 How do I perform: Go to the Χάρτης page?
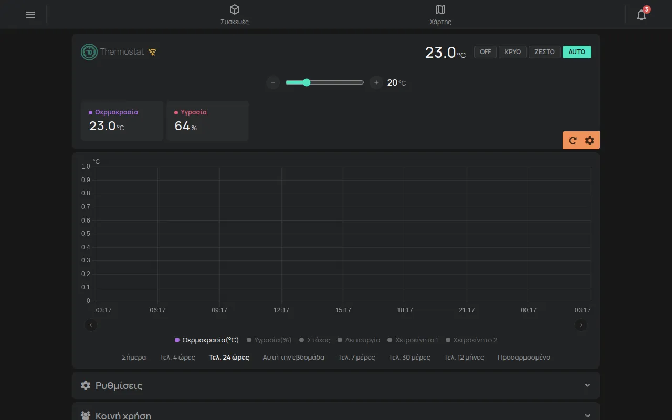440,15
